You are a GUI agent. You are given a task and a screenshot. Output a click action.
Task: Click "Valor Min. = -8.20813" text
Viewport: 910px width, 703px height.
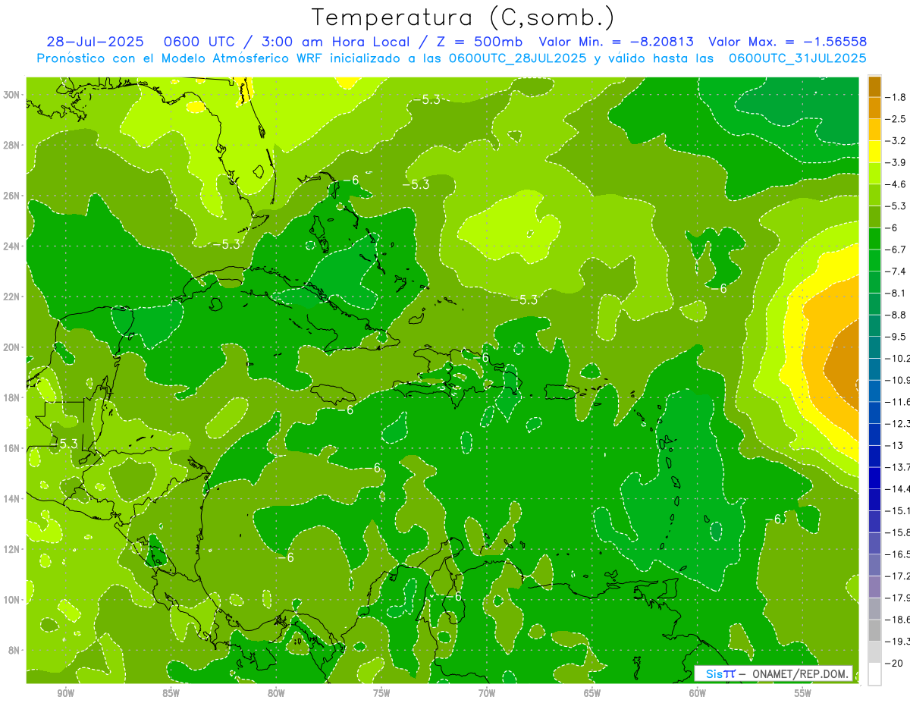tap(616, 42)
